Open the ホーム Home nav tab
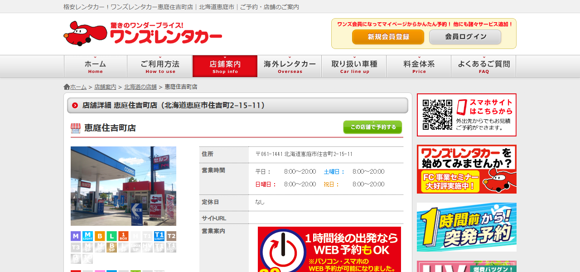The image size is (580, 272). 96,66
